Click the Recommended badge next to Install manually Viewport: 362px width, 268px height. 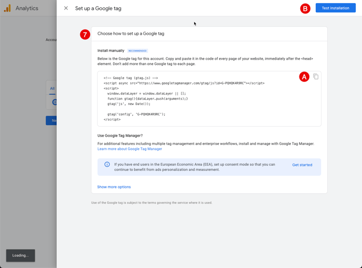coord(137,51)
